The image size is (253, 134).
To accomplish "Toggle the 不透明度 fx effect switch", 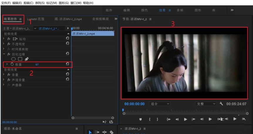I will [x=9, y=44].
